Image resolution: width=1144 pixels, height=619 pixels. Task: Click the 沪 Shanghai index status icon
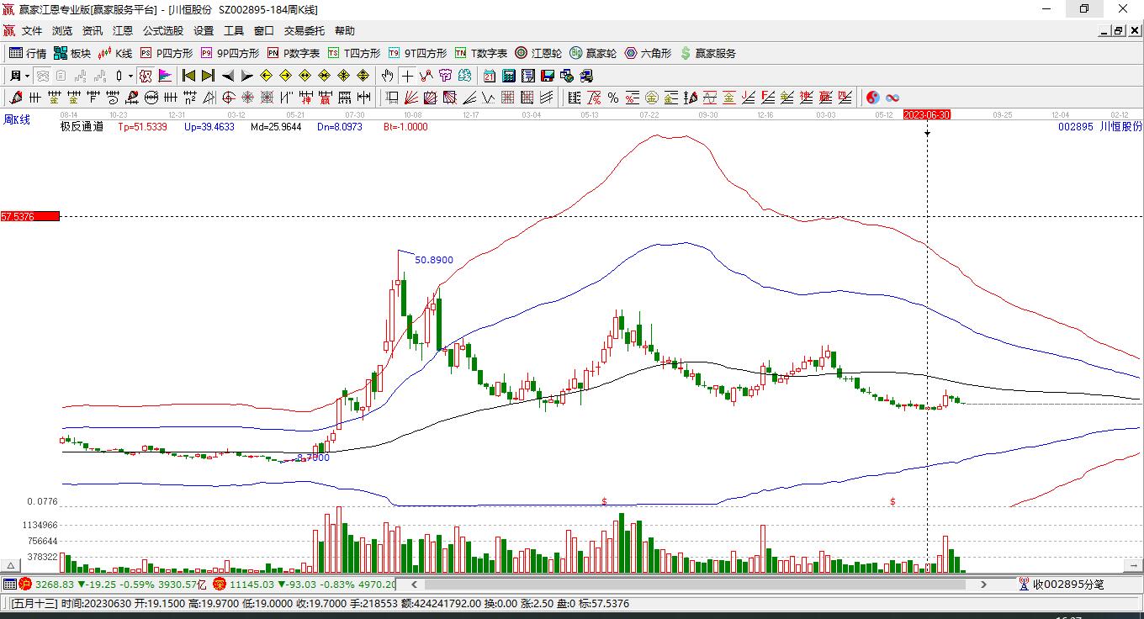[25, 584]
